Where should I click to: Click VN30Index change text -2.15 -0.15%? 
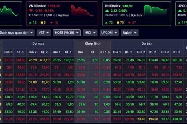pos(44,11)
